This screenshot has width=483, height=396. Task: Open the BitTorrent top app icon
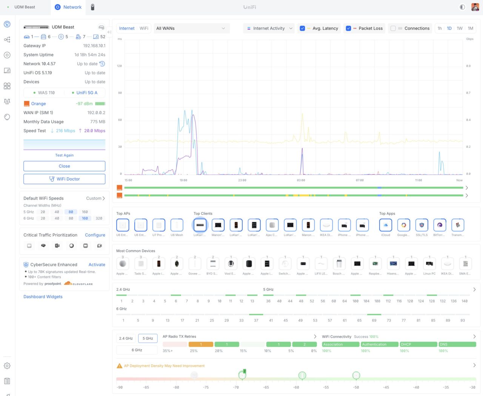click(440, 225)
